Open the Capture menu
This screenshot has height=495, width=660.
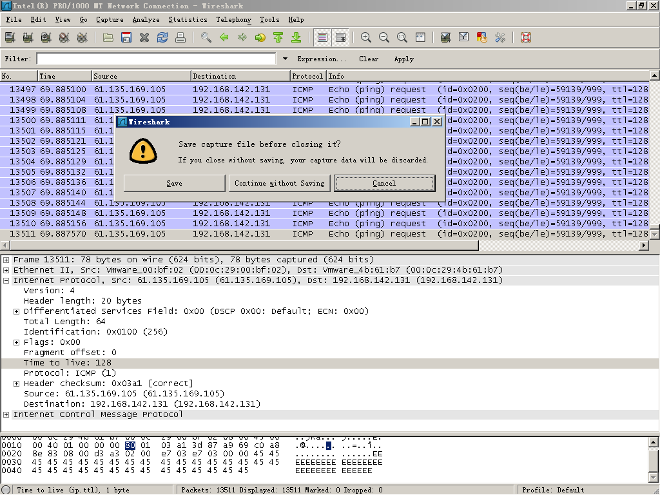tap(110, 20)
